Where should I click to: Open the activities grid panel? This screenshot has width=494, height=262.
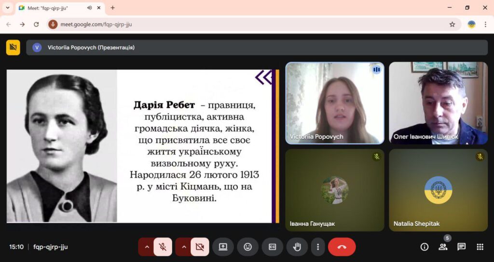point(480,247)
